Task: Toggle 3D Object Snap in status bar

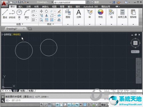Action: [x=65, y=105]
